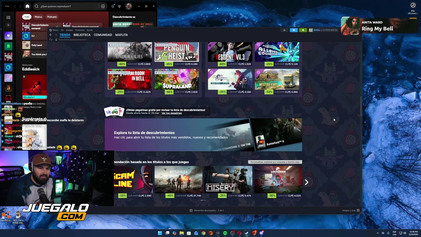Reload the Steam store page
The height and width of the screenshot is (237, 421).
point(51,39)
